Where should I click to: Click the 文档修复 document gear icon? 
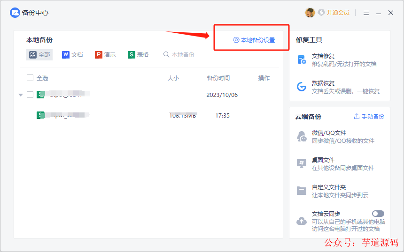[x=302, y=60]
